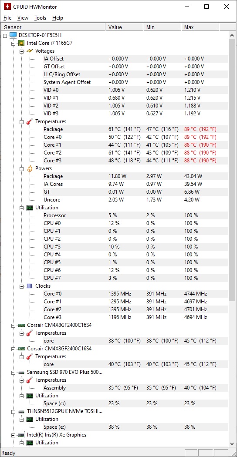Click the CPU Temperatures thermometer icon
This screenshot has width=237, height=457.
coord(30,121)
